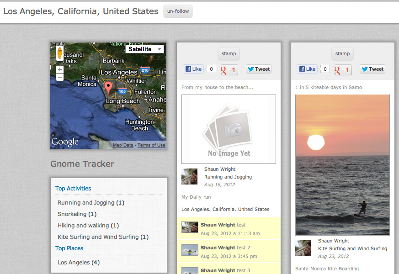Tweet the kite surfing post

372,69
